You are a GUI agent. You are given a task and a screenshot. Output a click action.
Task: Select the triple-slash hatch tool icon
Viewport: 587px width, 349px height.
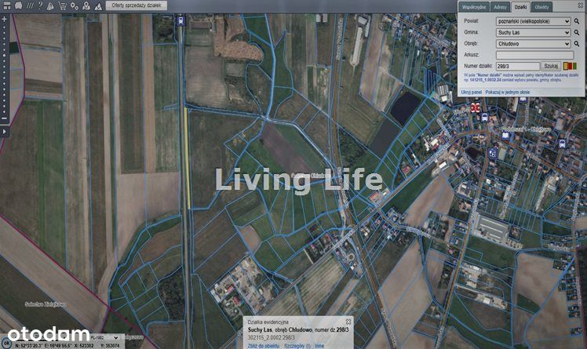click(30, 5)
